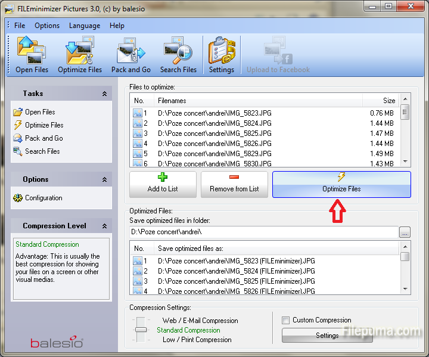The width and height of the screenshot is (429, 357).
Task: Click the compression level slider
Action: pos(141,329)
